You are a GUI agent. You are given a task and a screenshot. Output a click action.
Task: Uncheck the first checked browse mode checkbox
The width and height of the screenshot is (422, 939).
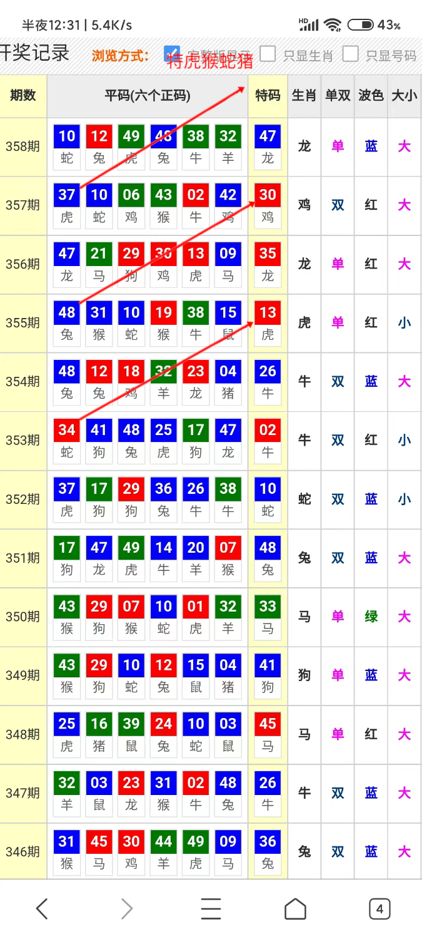(171, 54)
